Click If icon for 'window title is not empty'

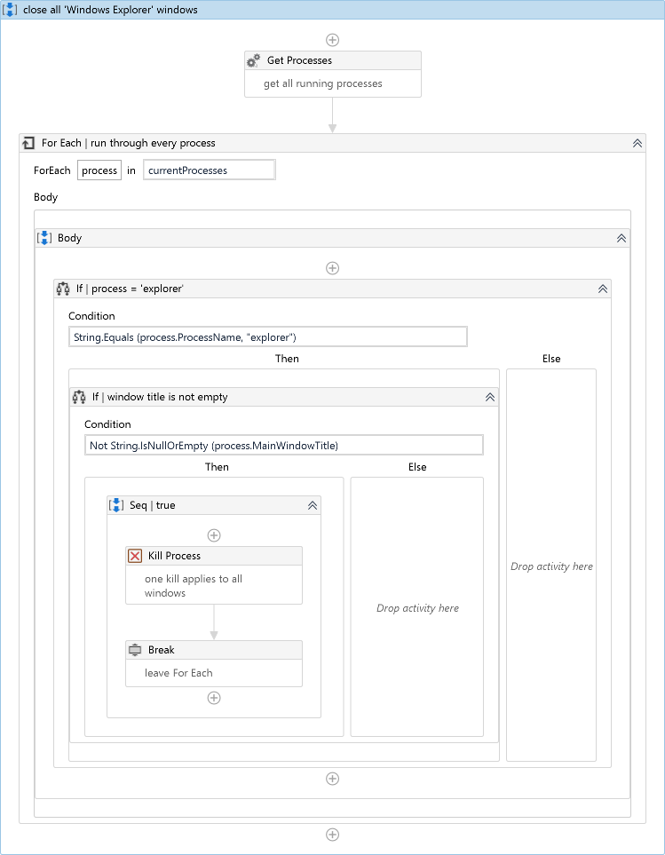pyautogui.click(x=79, y=397)
